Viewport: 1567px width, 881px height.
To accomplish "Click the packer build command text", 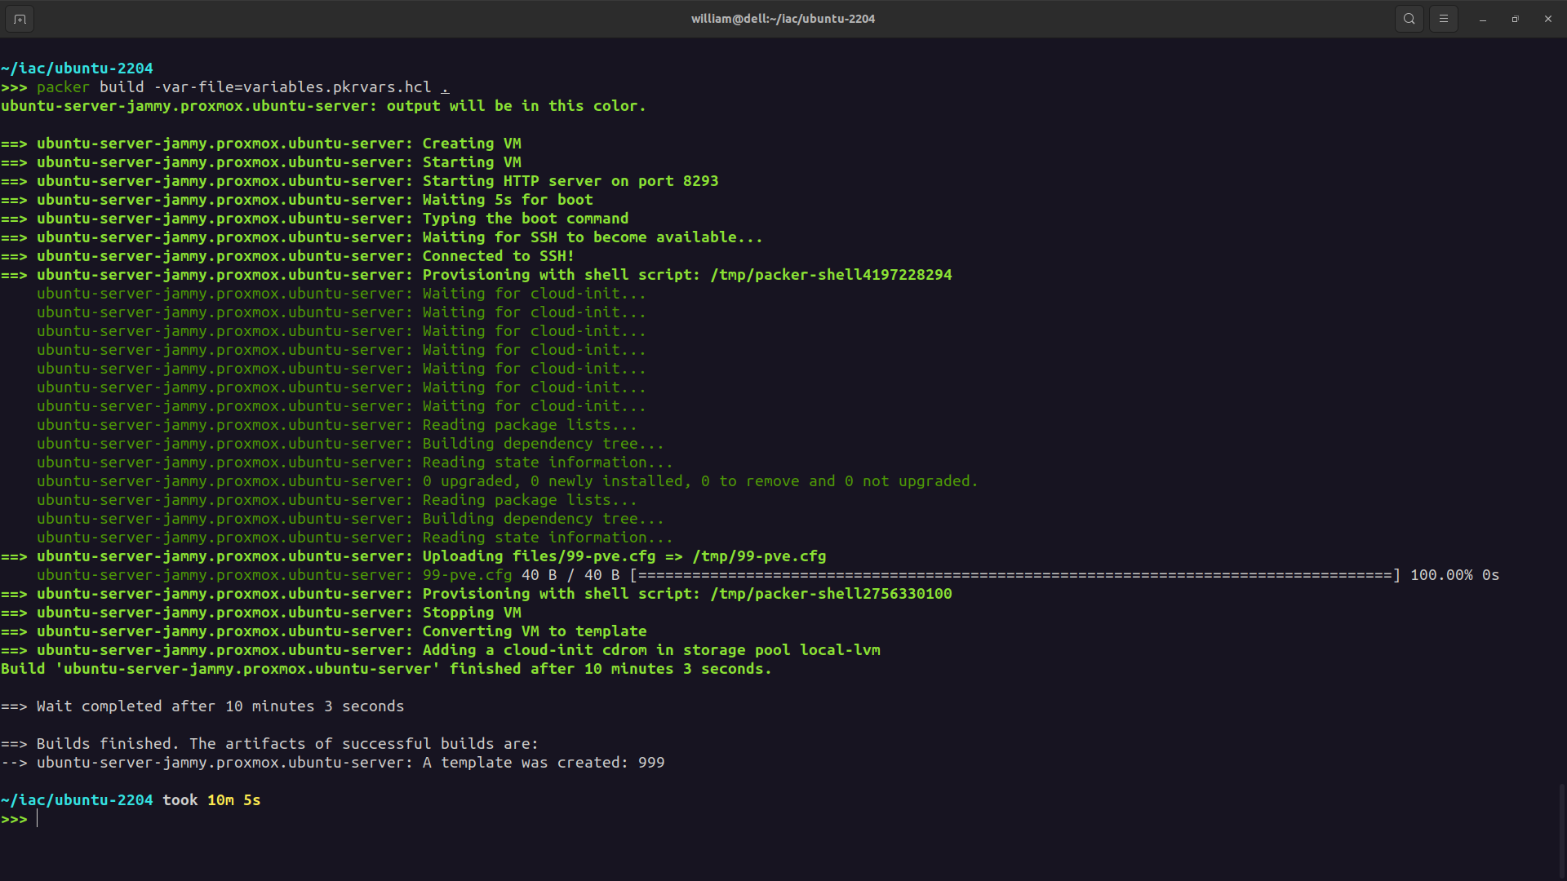I will click(x=242, y=87).
